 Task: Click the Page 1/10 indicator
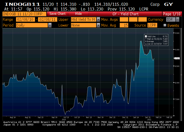[x=172, y=14]
